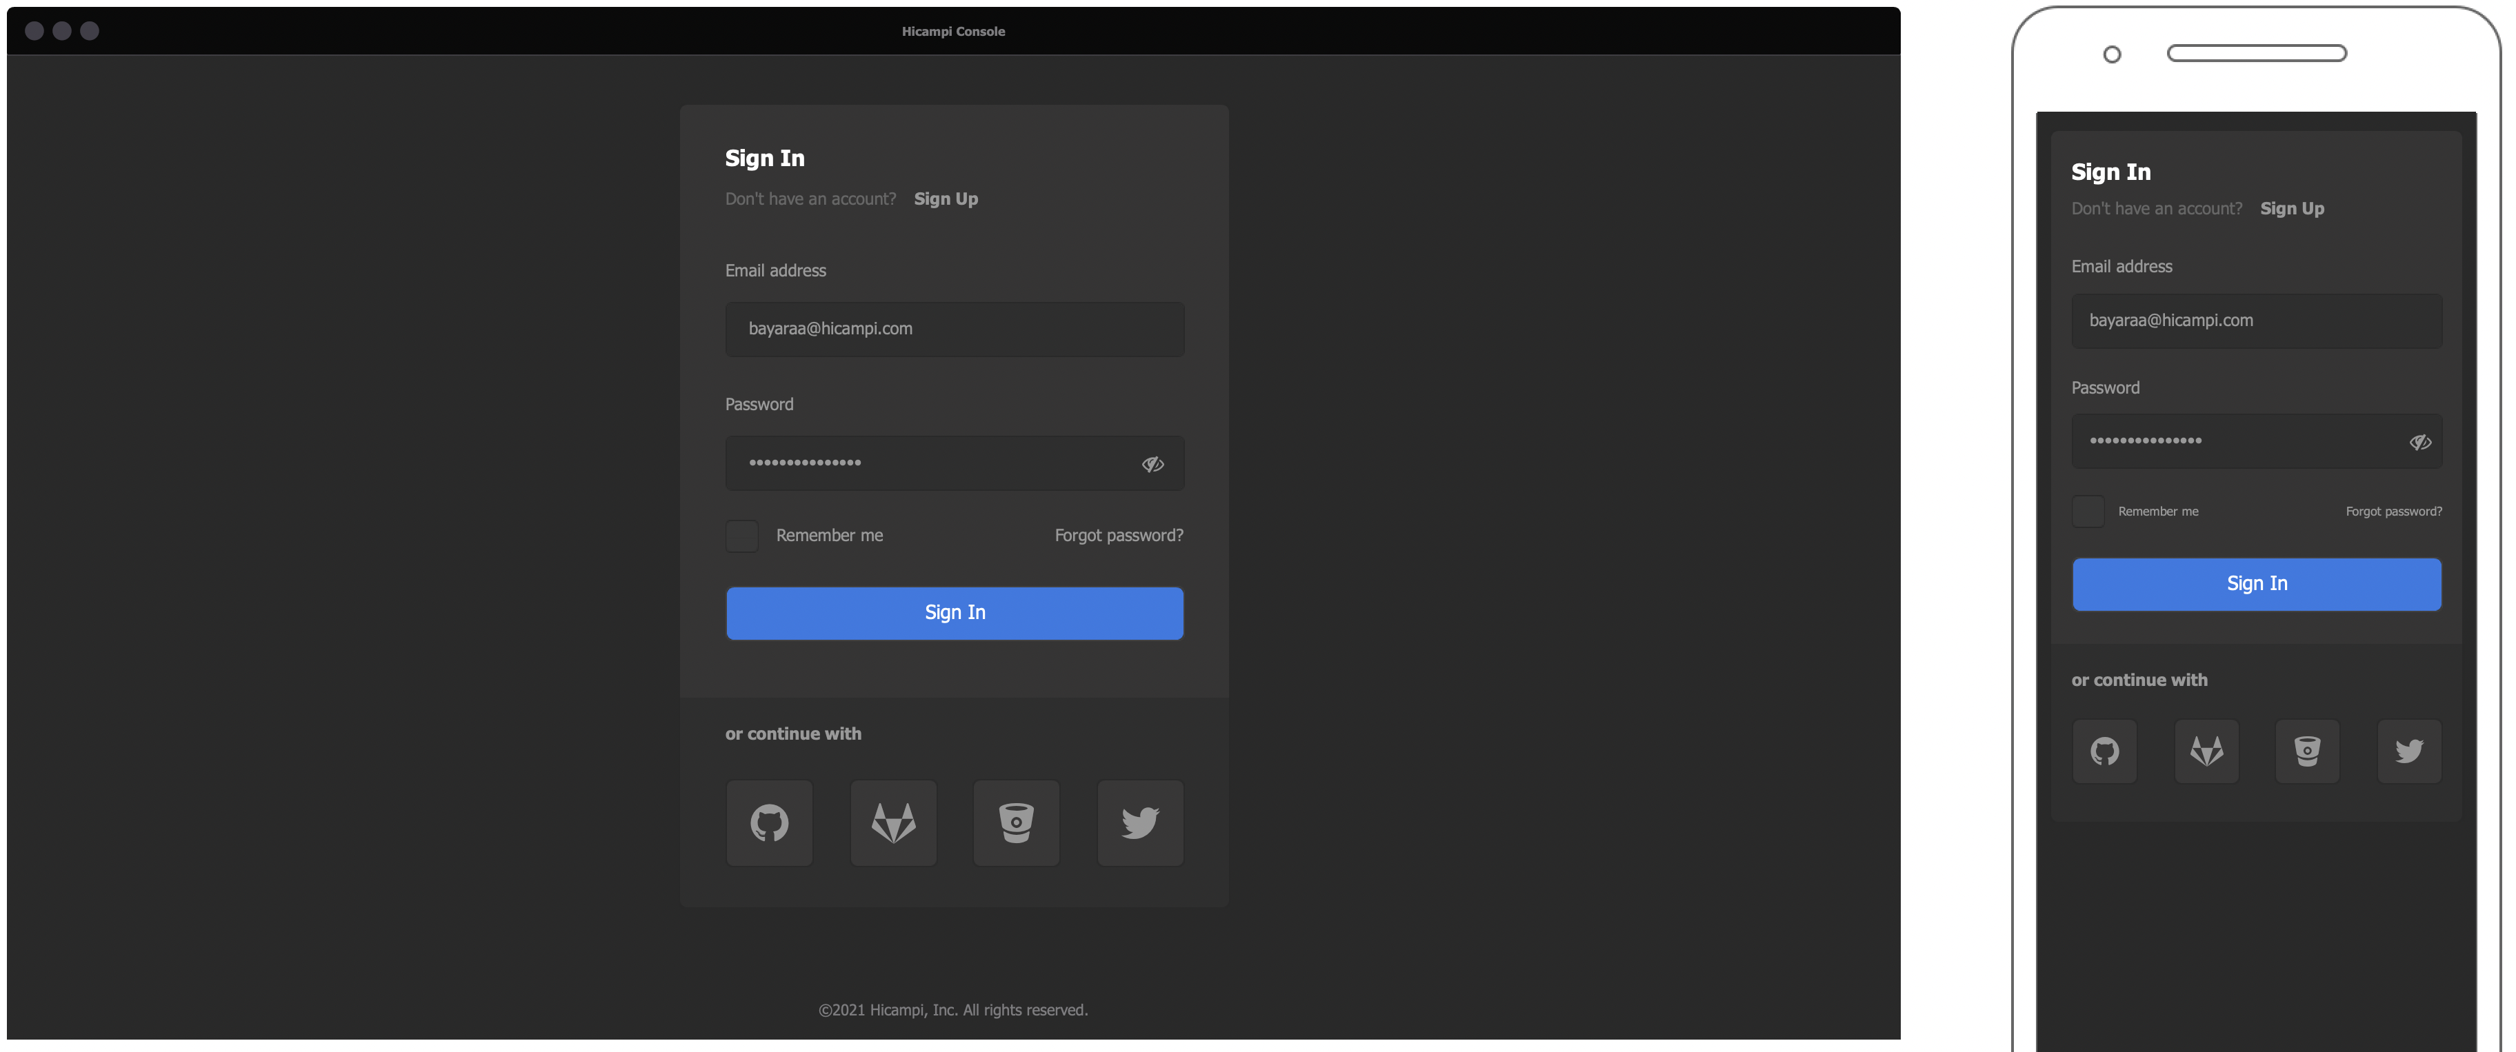Click the GitLab login icon in desktop view
2516x1052 pixels.
coord(892,822)
